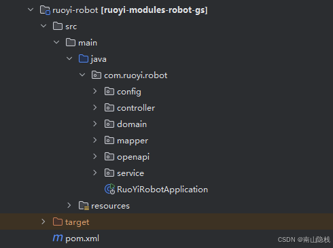
Task: Select the main label
Action: click(x=88, y=43)
